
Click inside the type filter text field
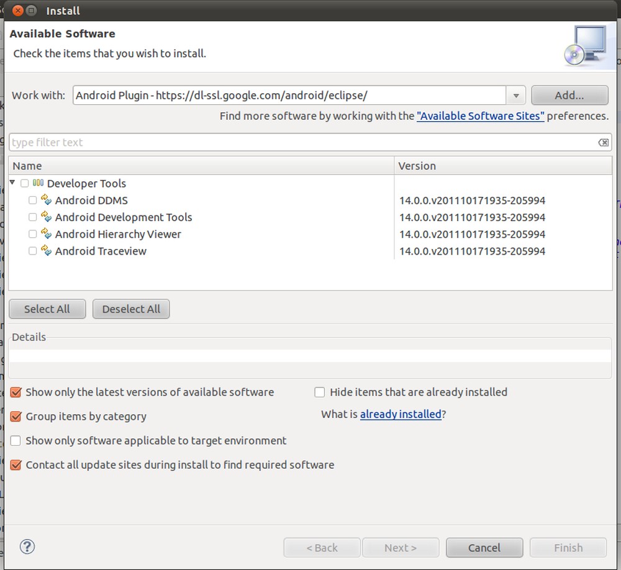[x=248, y=142]
